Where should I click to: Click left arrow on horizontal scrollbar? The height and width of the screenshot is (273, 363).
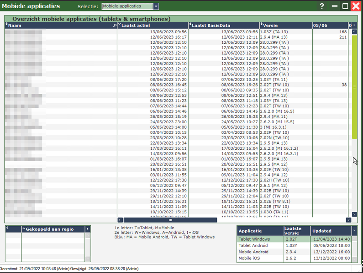coord(120,220)
